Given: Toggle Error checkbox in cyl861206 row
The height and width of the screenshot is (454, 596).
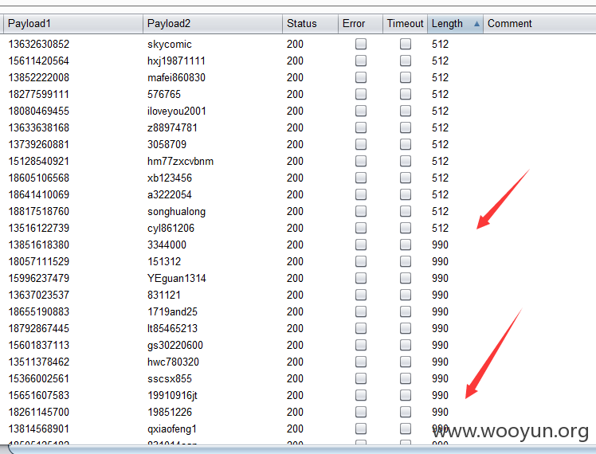Looking at the screenshot, I should (x=361, y=228).
